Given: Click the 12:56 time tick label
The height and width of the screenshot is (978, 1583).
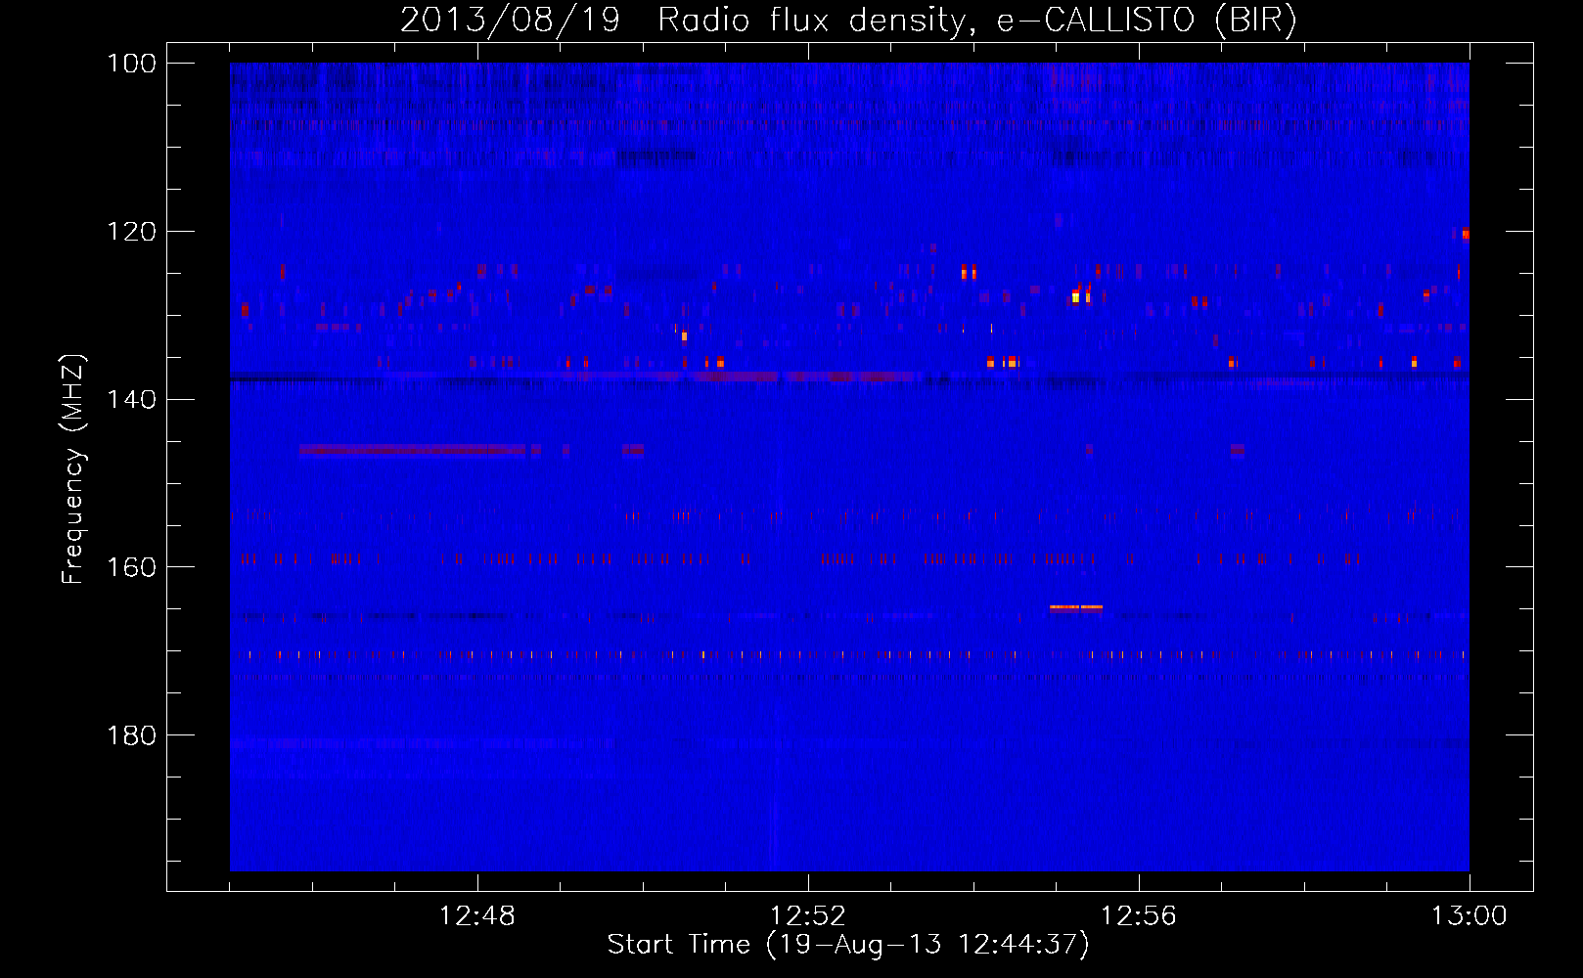Looking at the screenshot, I should pos(1139,916).
